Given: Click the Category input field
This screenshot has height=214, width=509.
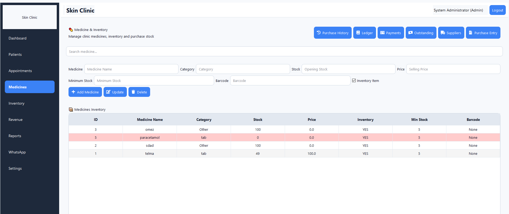Looking at the screenshot, I should (x=243, y=69).
